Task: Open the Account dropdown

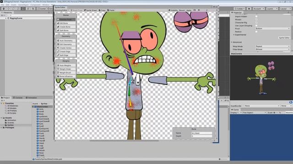Action: click(x=258, y=9)
